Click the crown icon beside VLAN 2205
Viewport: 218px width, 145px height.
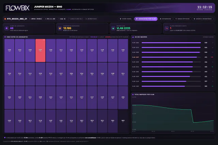point(113,28)
